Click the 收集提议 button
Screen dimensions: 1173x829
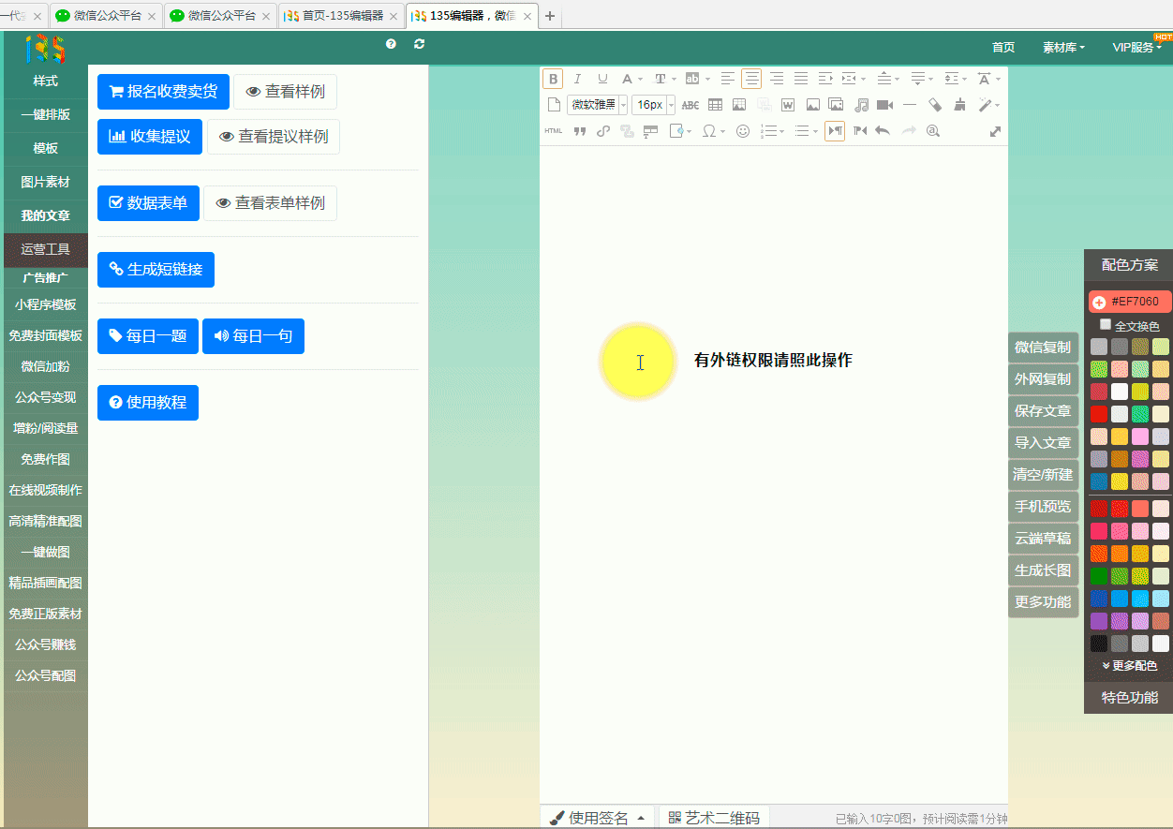pyautogui.click(x=150, y=137)
